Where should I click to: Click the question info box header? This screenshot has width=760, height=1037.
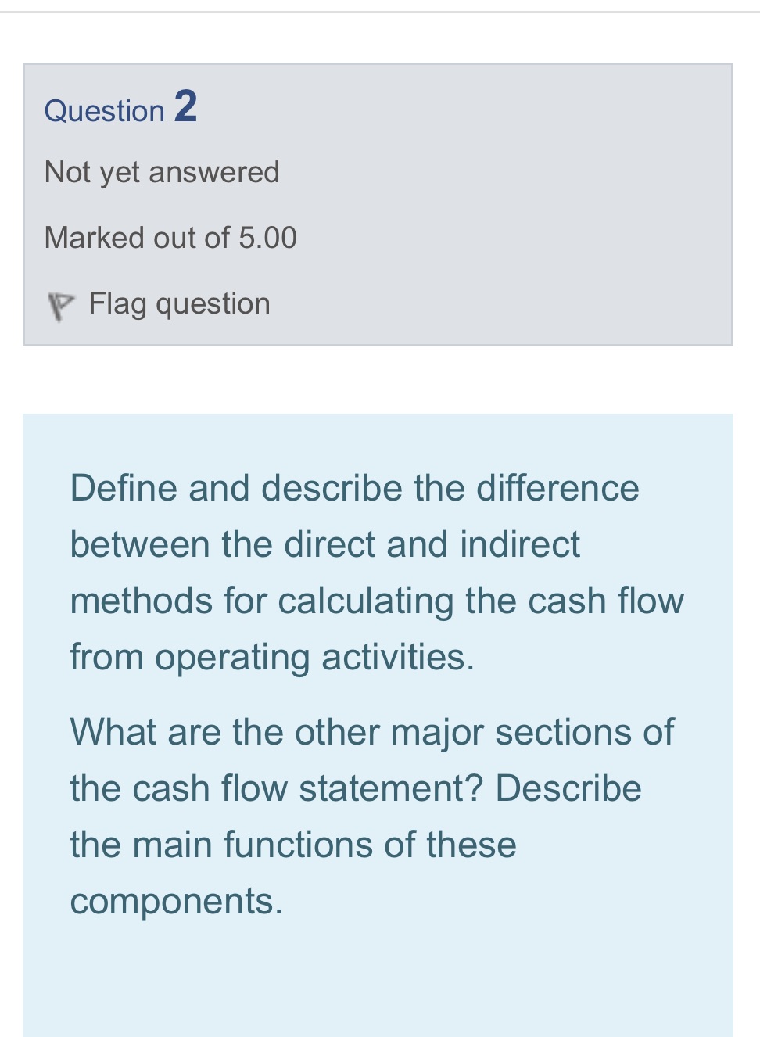[120, 109]
